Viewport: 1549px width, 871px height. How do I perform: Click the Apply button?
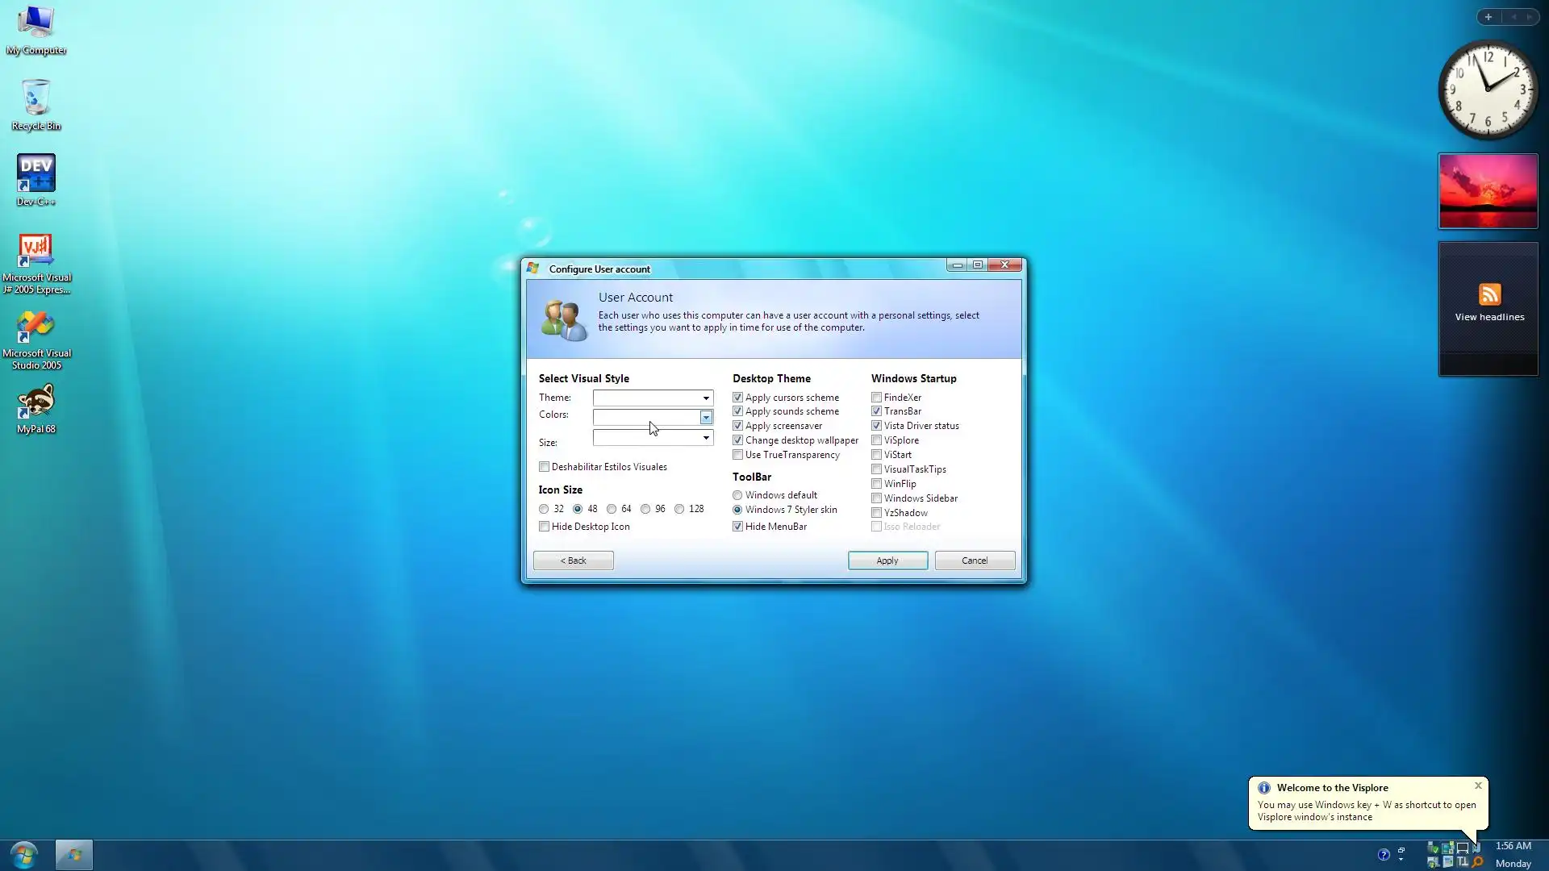click(x=887, y=561)
